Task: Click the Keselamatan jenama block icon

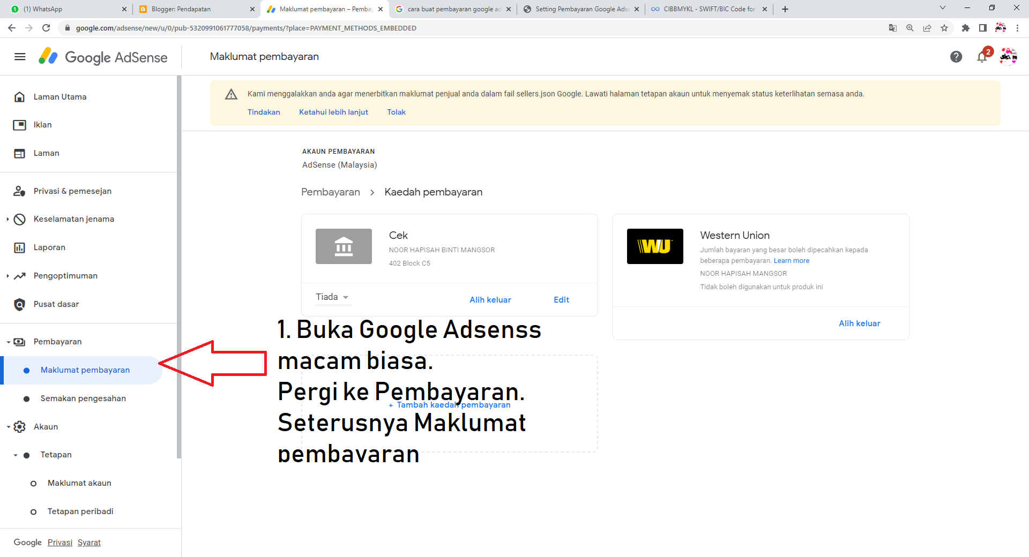Action: point(19,219)
